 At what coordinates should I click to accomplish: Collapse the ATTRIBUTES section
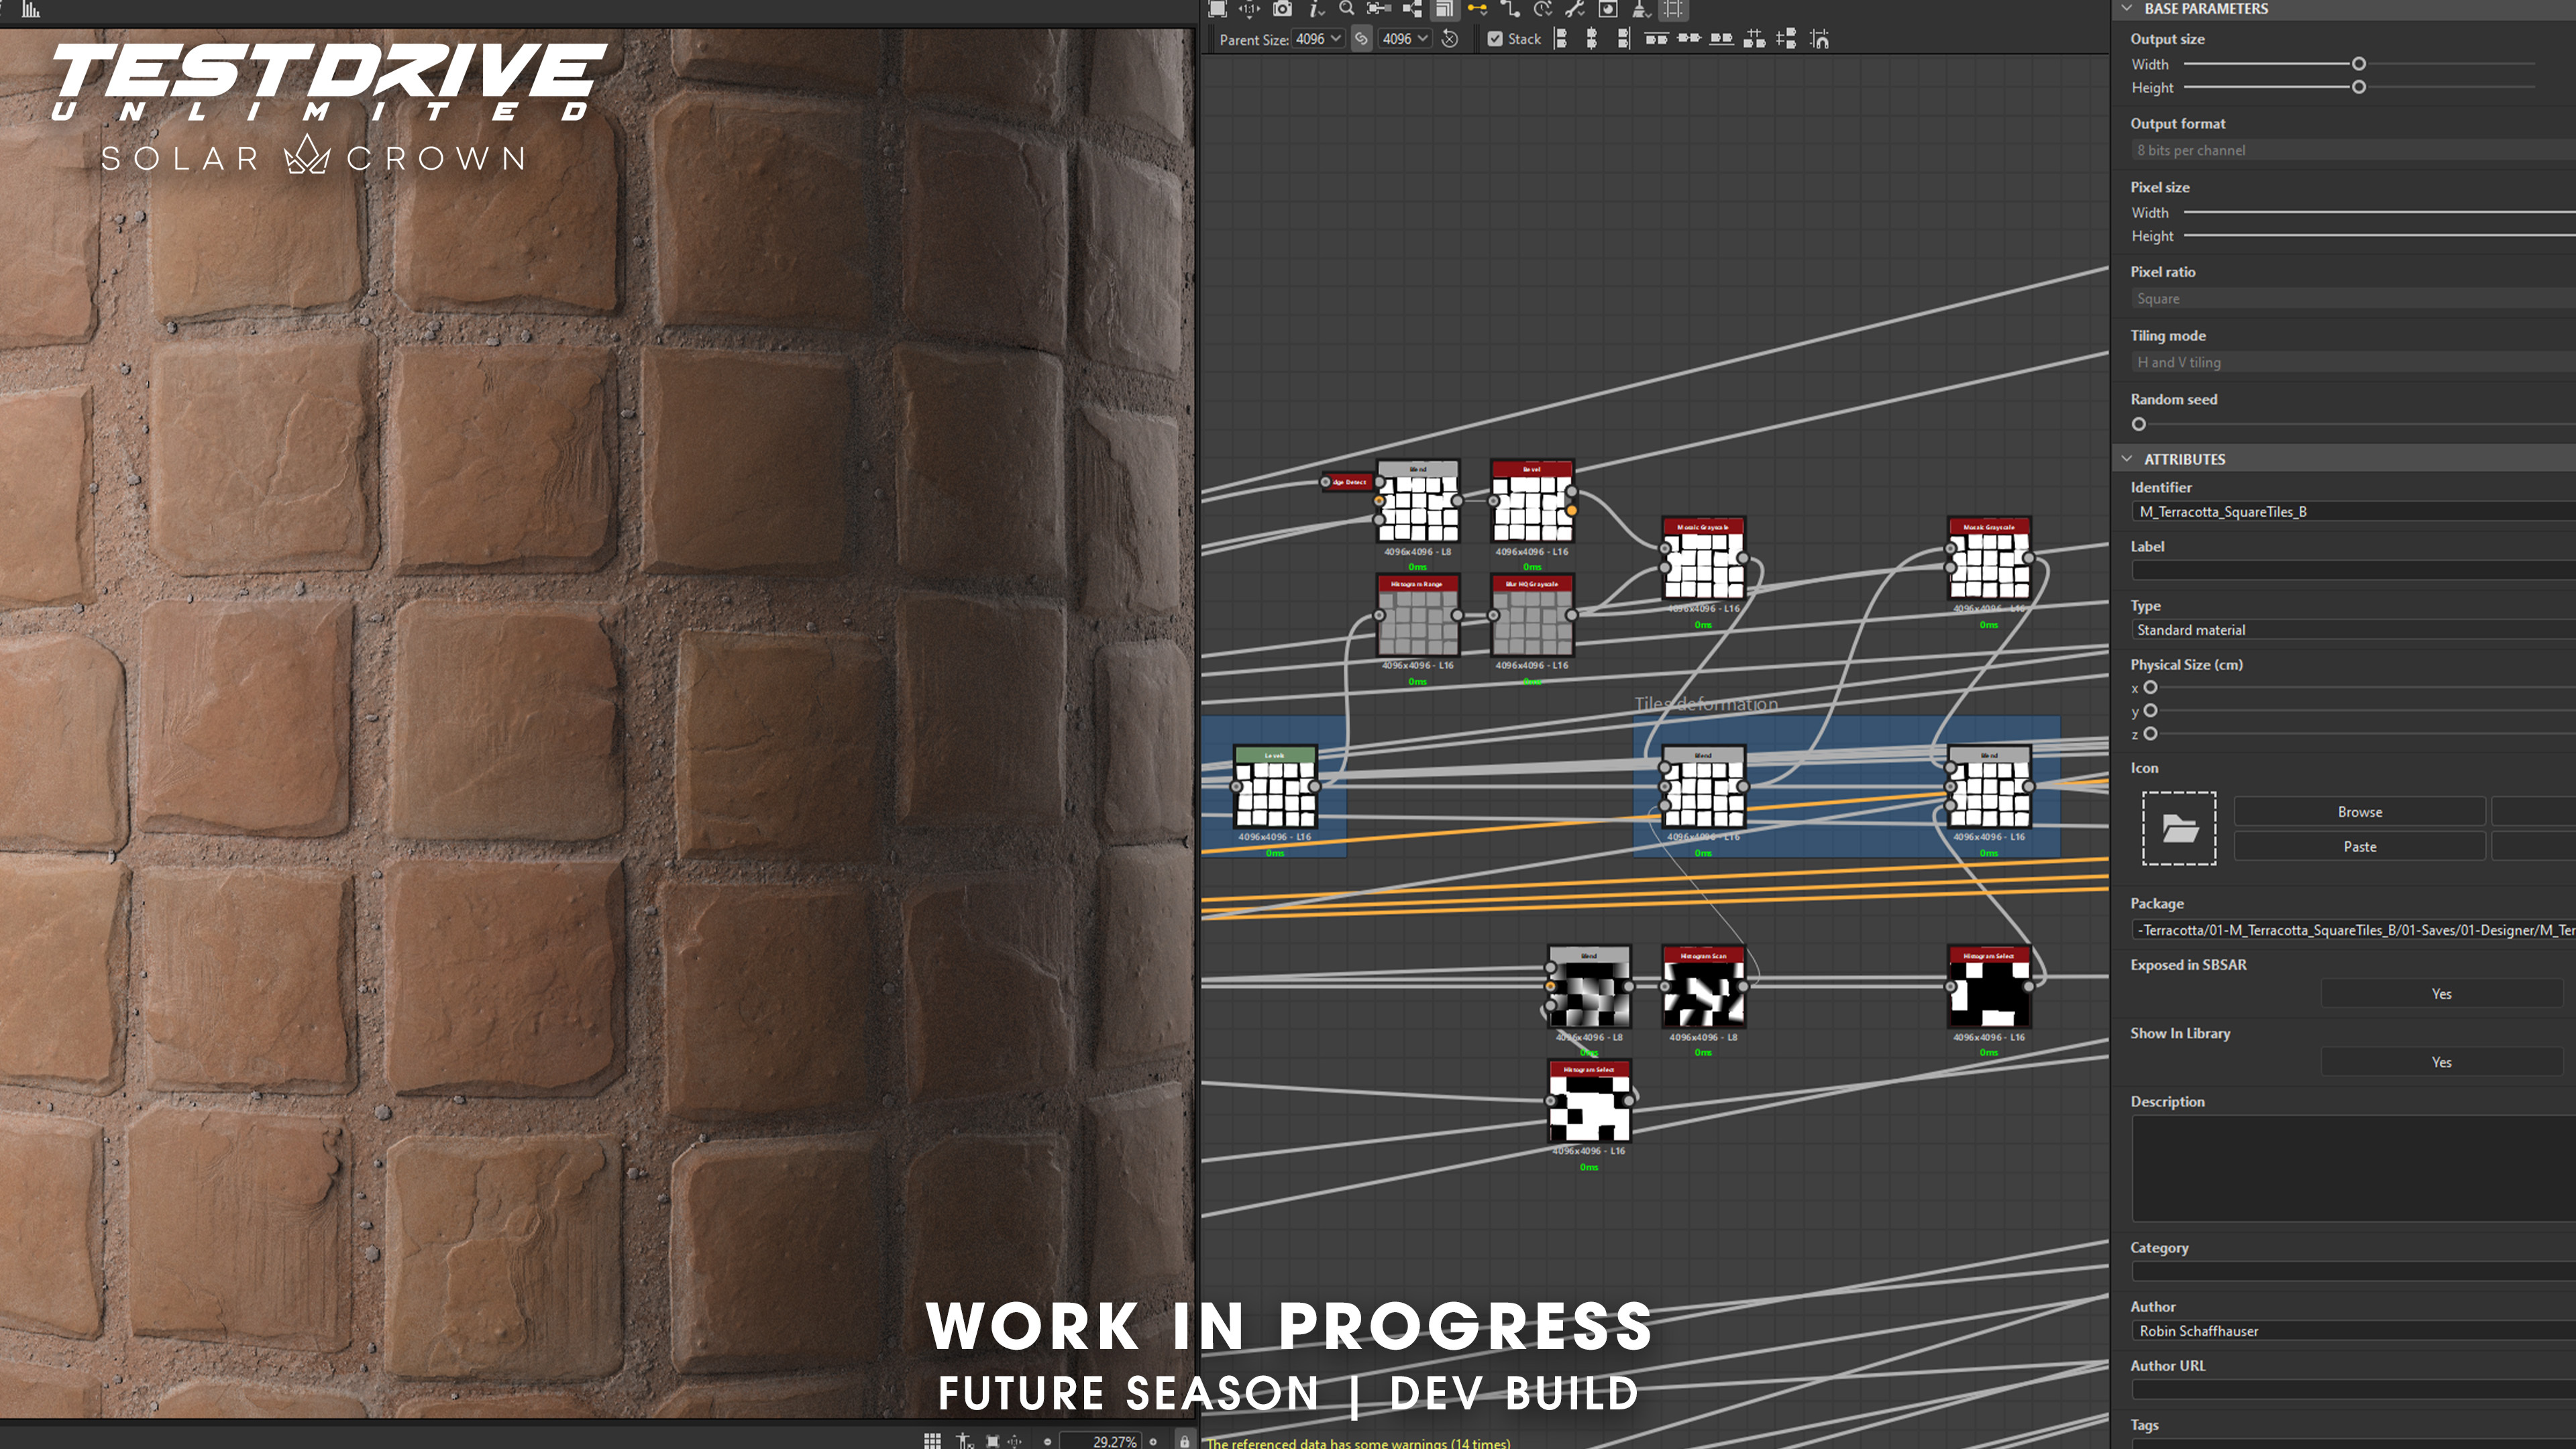2127,459
